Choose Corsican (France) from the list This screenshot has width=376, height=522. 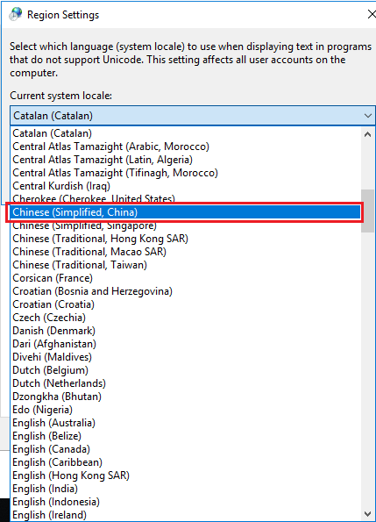[x=186, y=278]
